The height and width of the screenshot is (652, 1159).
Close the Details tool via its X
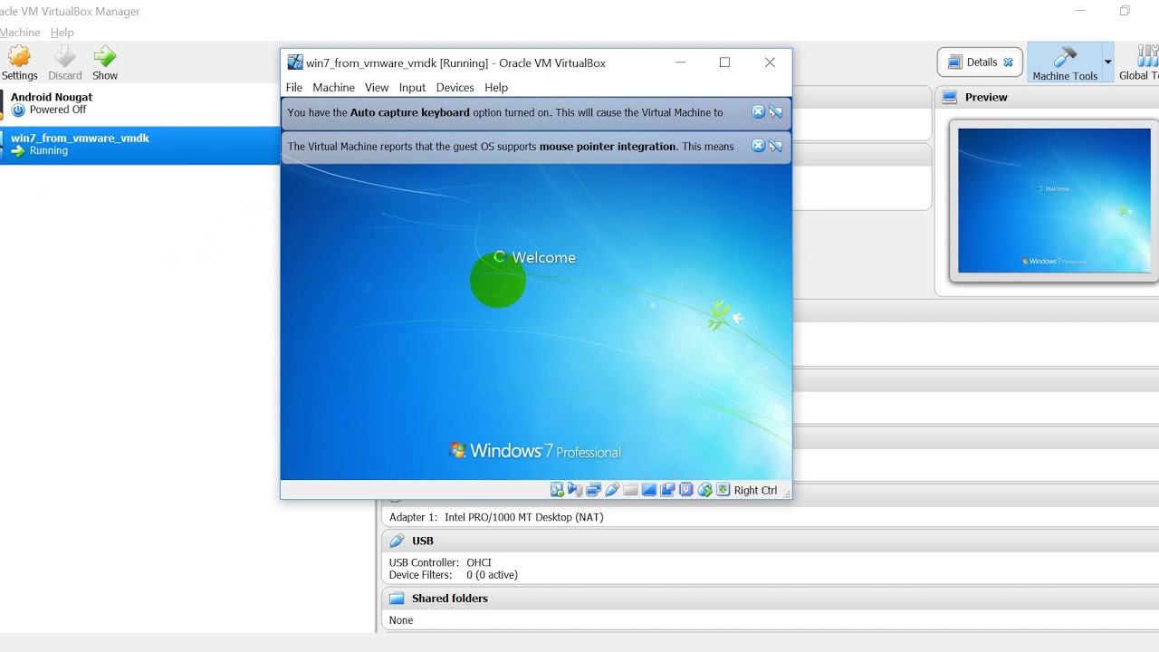pyautogui.click(x=1008, y=62)
